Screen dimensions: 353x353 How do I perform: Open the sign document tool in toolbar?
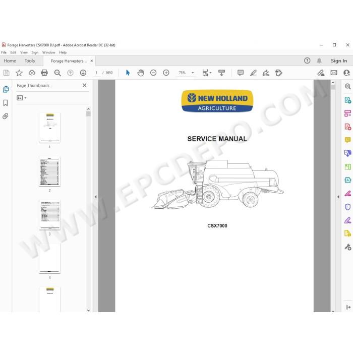266,73
